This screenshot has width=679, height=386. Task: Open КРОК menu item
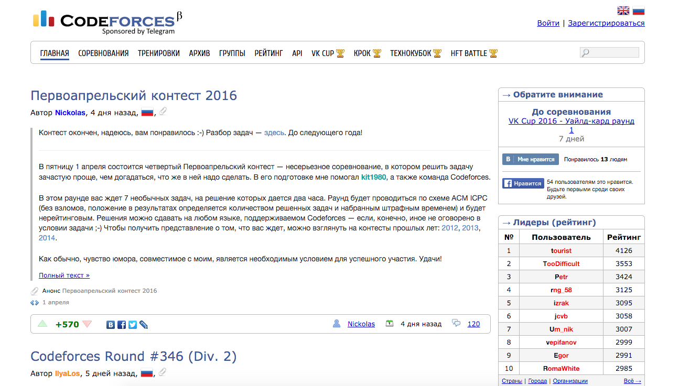pyautogui.click(x=367, y=53)
